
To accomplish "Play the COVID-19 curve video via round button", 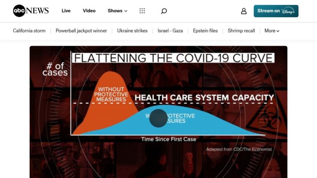I will point(158,118).
